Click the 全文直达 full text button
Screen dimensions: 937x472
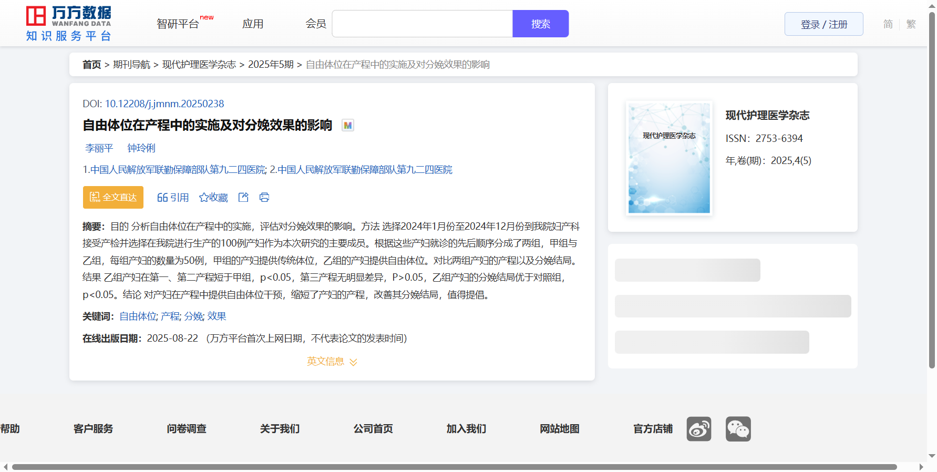pos(113,197)
